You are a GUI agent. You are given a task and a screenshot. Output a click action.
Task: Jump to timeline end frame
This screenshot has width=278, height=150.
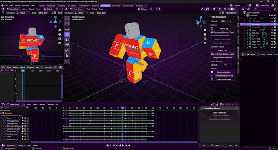tap(129, 145)
